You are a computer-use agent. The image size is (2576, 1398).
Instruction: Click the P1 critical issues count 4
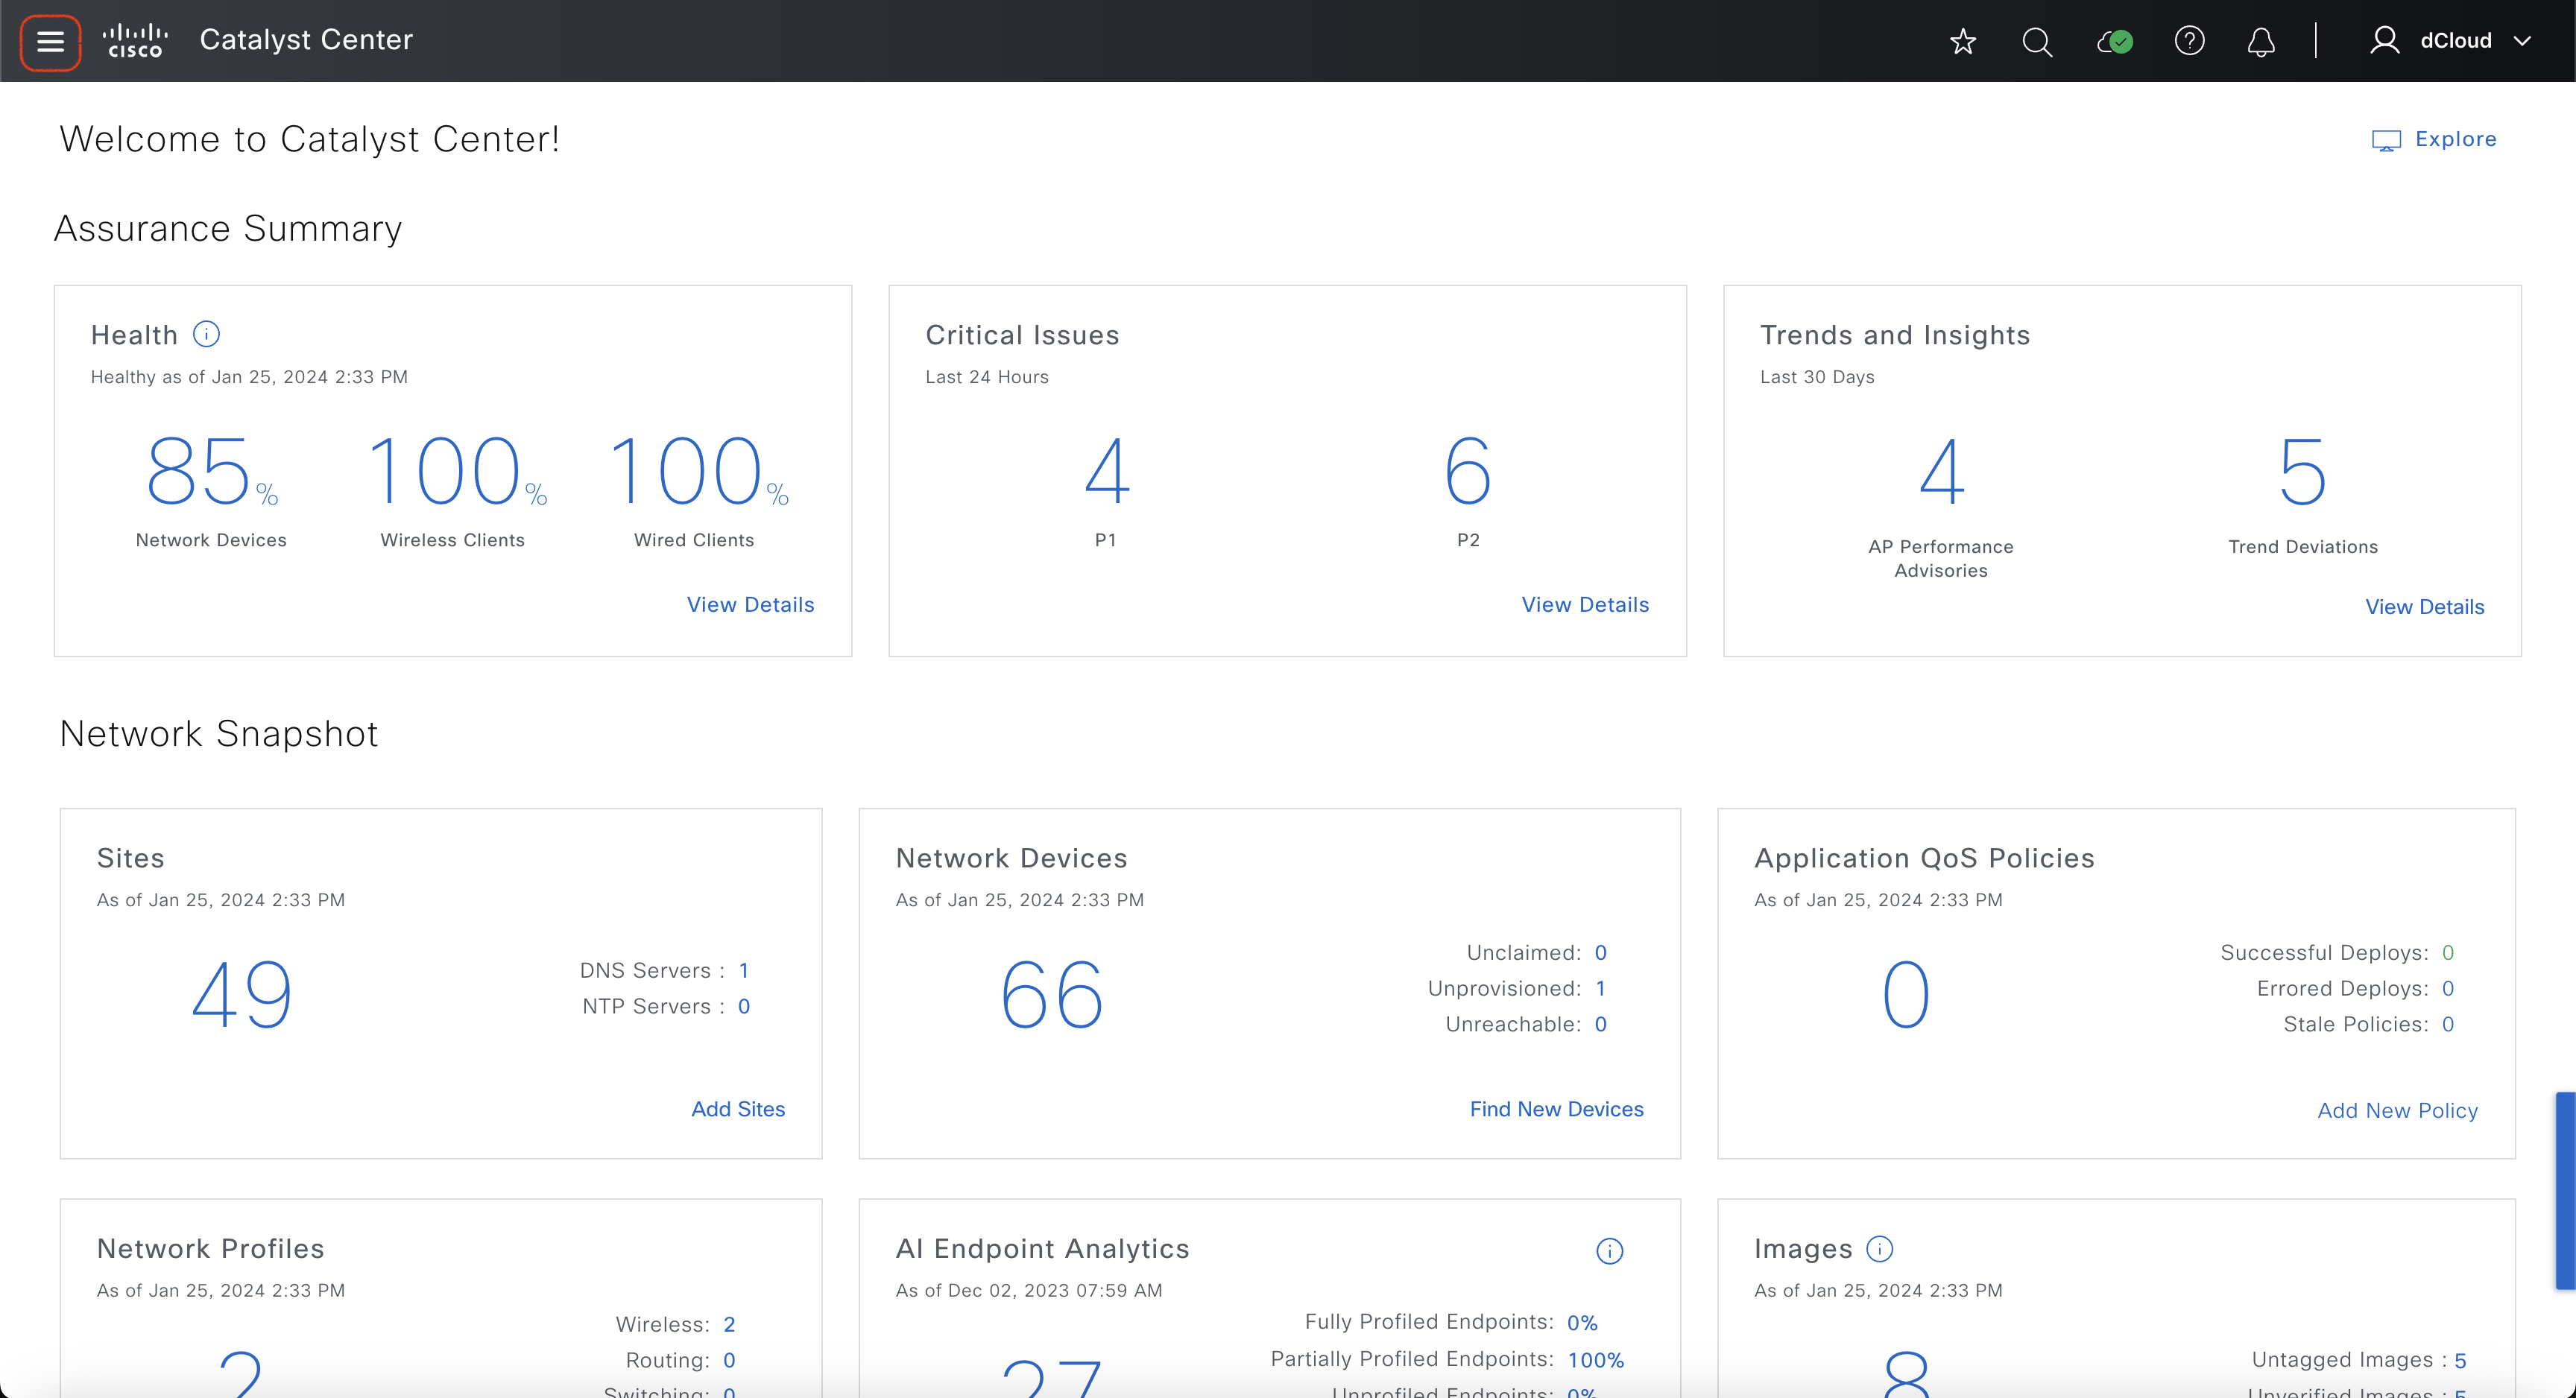tap(1106, 471)
